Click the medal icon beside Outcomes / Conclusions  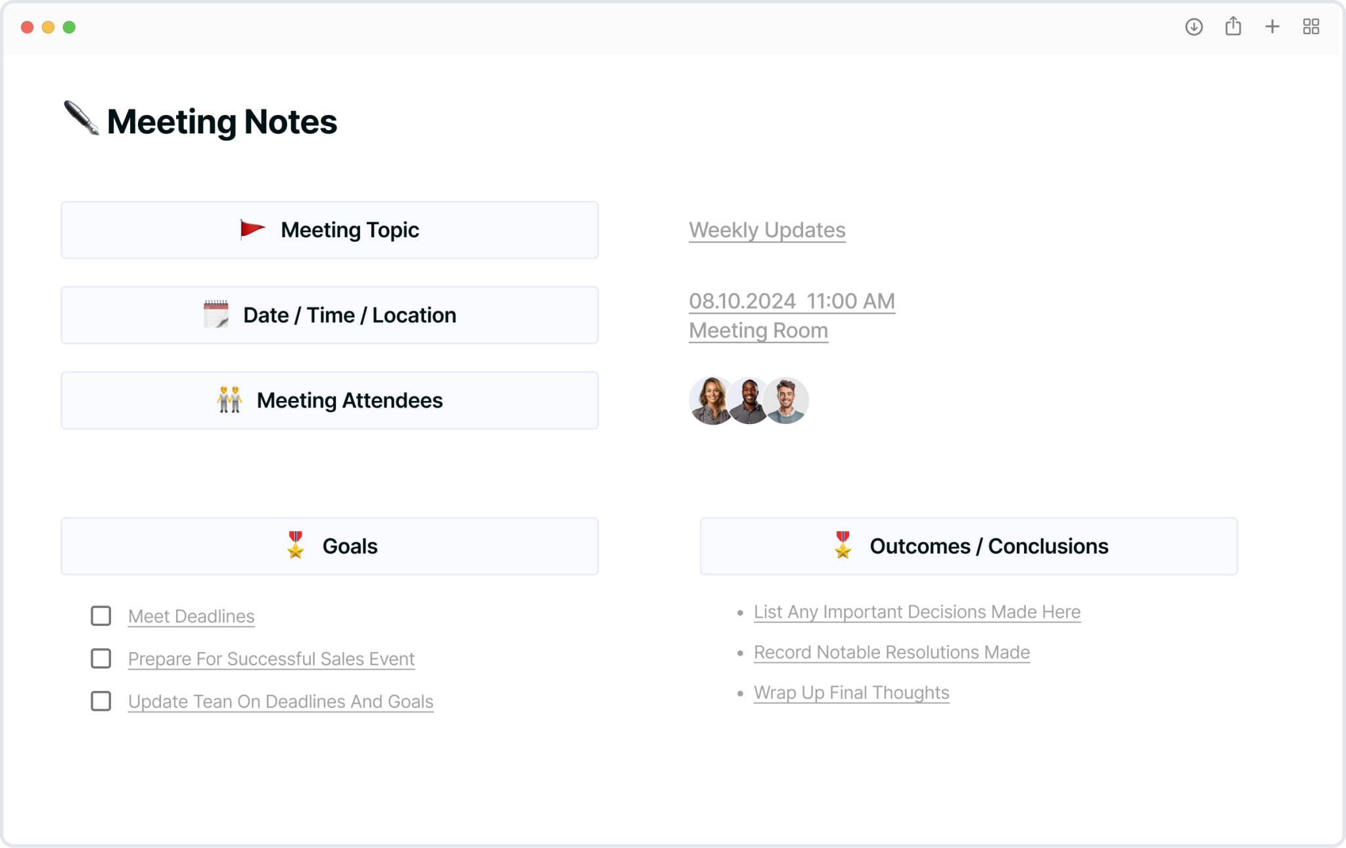coord(843,546)
